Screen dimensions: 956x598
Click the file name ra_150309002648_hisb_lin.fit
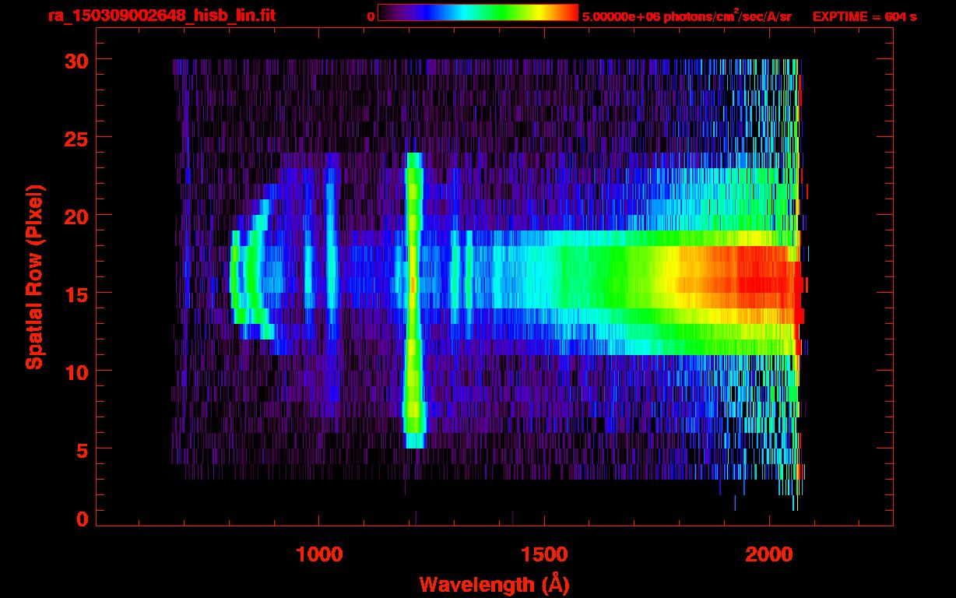(x=161, y=15)
